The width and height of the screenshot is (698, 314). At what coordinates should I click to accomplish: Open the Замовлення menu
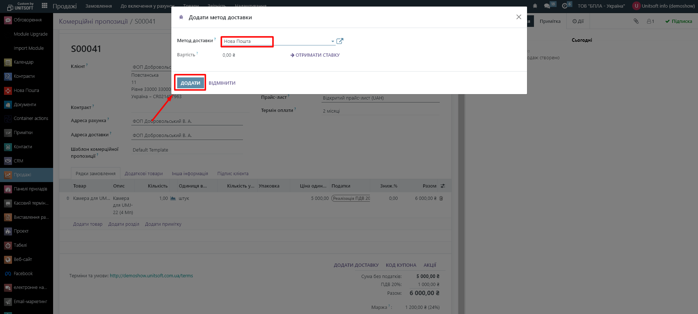[x=99, y=6]
